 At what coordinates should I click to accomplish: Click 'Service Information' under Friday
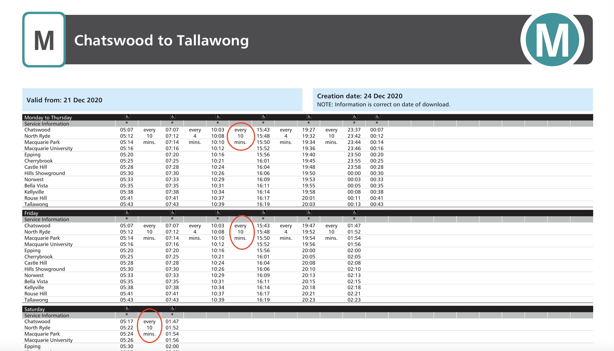47,219
